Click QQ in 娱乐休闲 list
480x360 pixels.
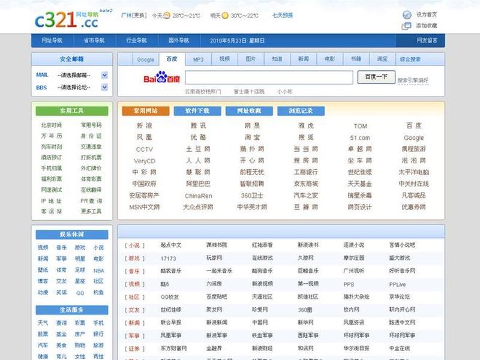(x=80, y=293)
